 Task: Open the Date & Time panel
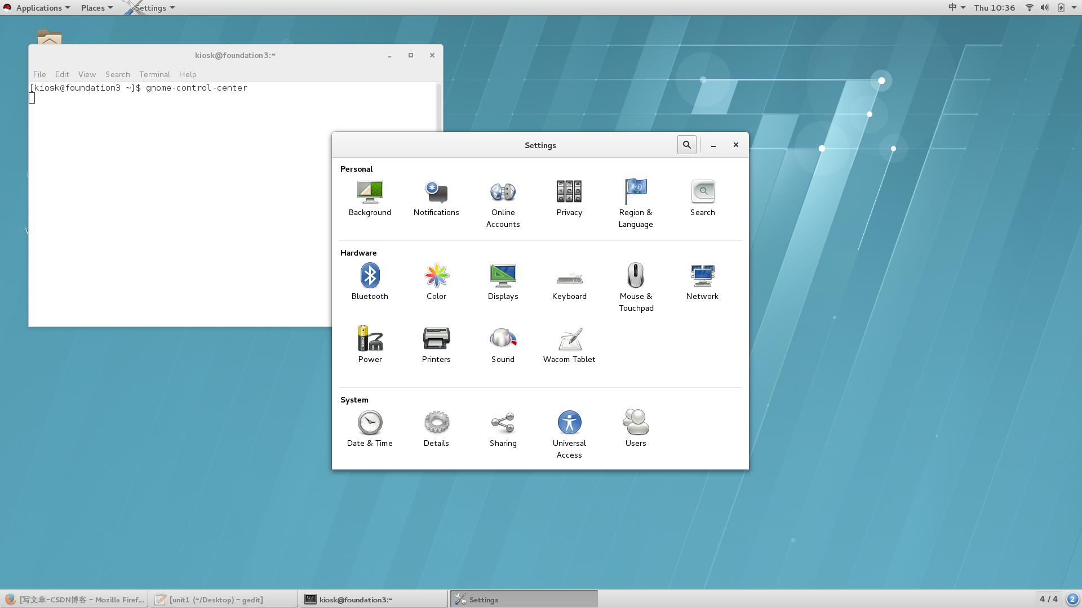370,423
